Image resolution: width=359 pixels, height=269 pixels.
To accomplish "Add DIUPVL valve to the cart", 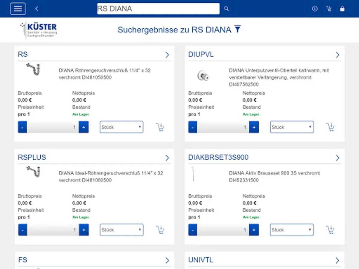I will coord(330,127).
